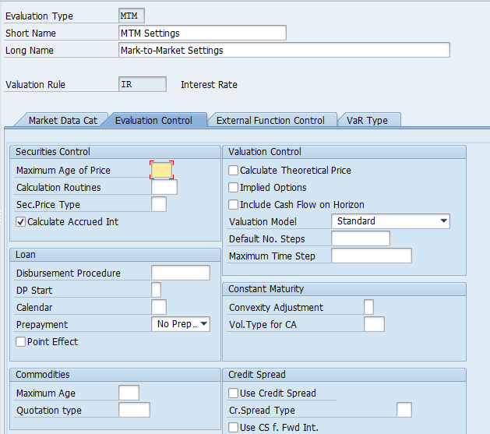Screen dimensions: 490x434
Task: Open the Valuation Model dropdown
Action: 390,221
